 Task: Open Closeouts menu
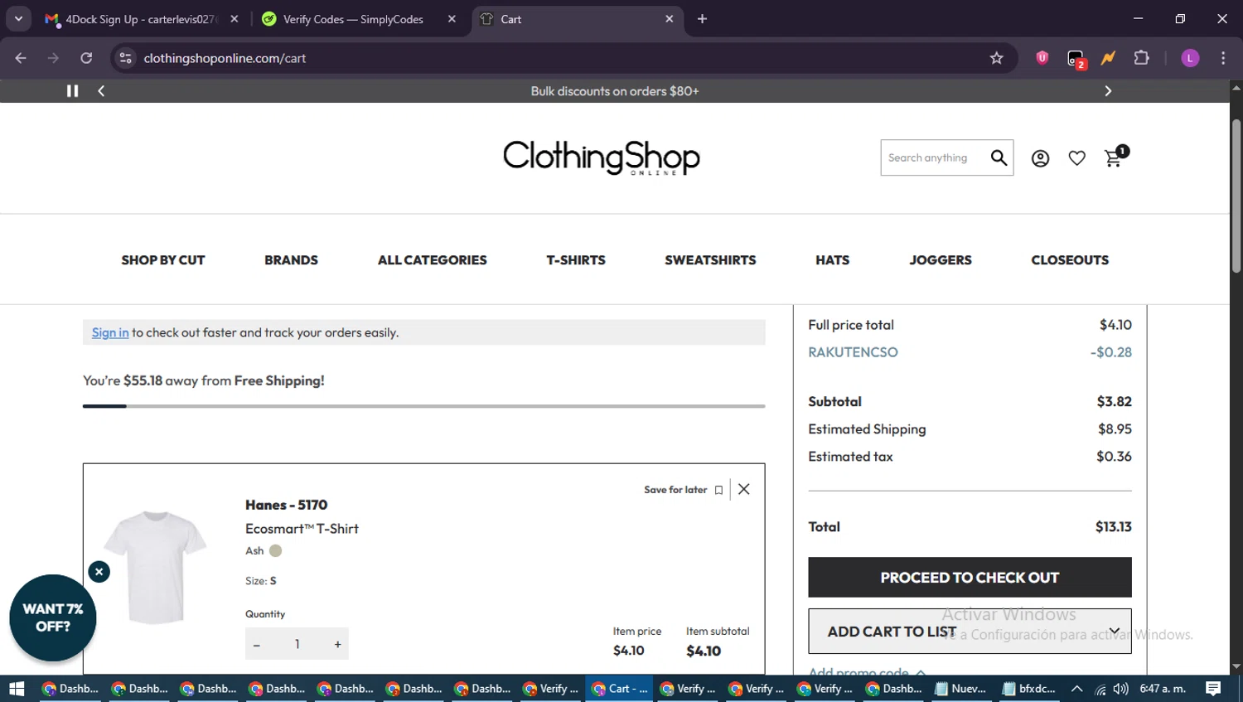(x=1070, y=260)
